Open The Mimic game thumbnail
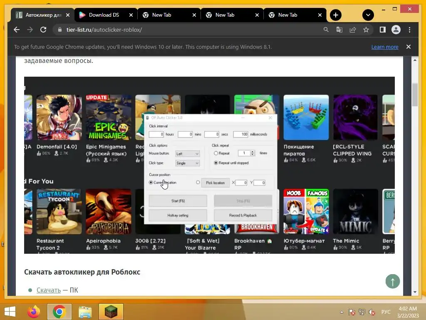 pyautogui.click(x=355, y=211)
